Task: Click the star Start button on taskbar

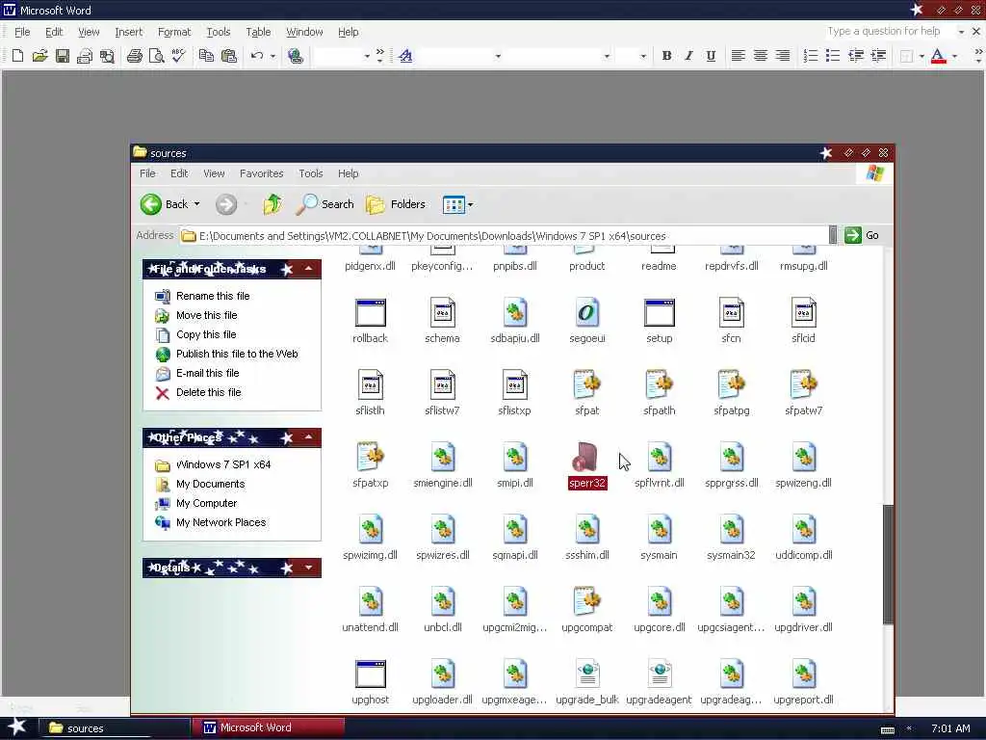Action: [16, 727]
